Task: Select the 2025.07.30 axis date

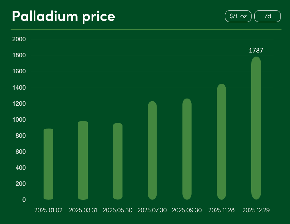Action: (x=152, y=210)
